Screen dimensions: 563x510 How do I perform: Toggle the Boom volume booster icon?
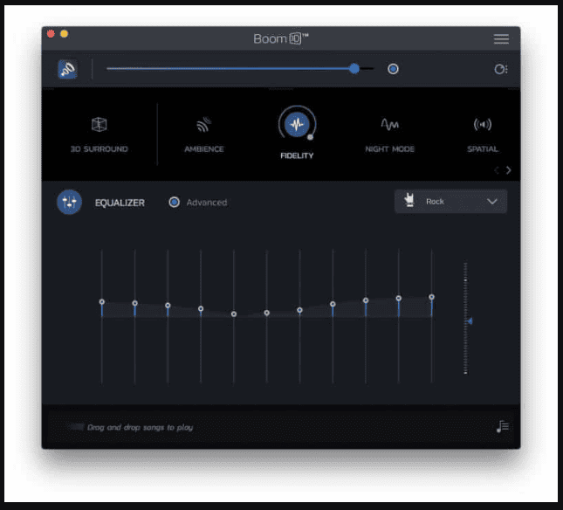coord(67,69)
